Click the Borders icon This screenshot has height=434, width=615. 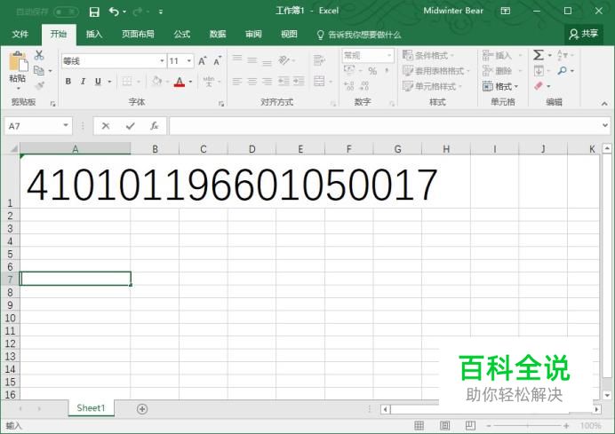pyautogui.click(x=127, y=82)
